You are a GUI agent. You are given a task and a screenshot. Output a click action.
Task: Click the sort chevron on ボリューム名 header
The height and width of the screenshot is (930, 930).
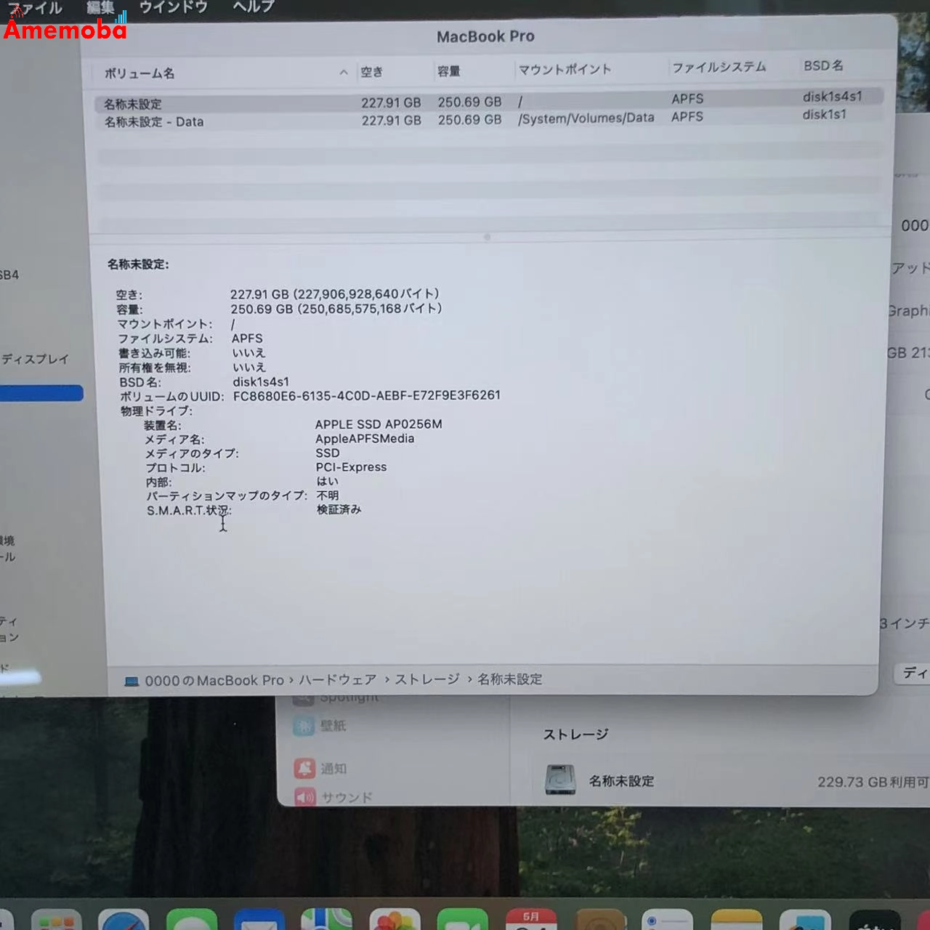(x=343, y=73)
